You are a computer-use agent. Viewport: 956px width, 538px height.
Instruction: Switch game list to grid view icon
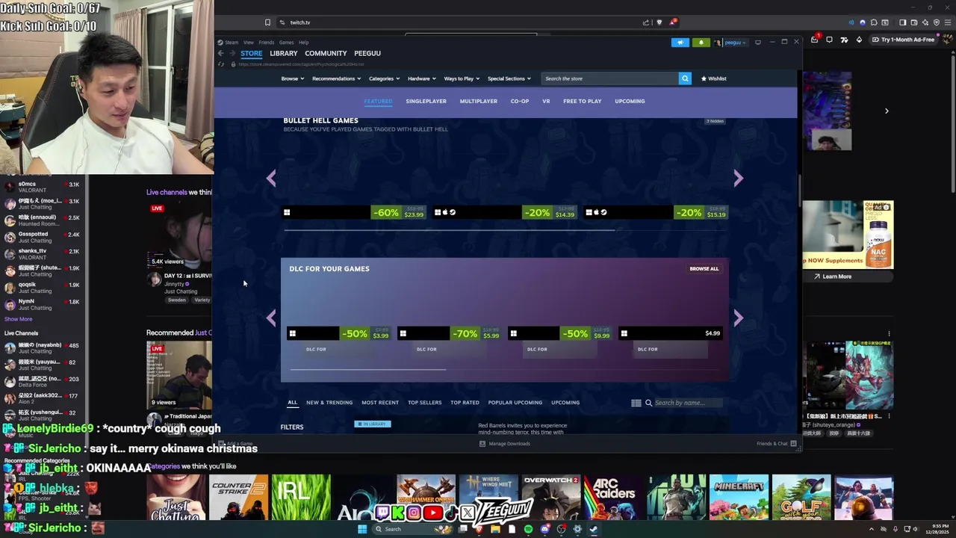coord(636,403)
